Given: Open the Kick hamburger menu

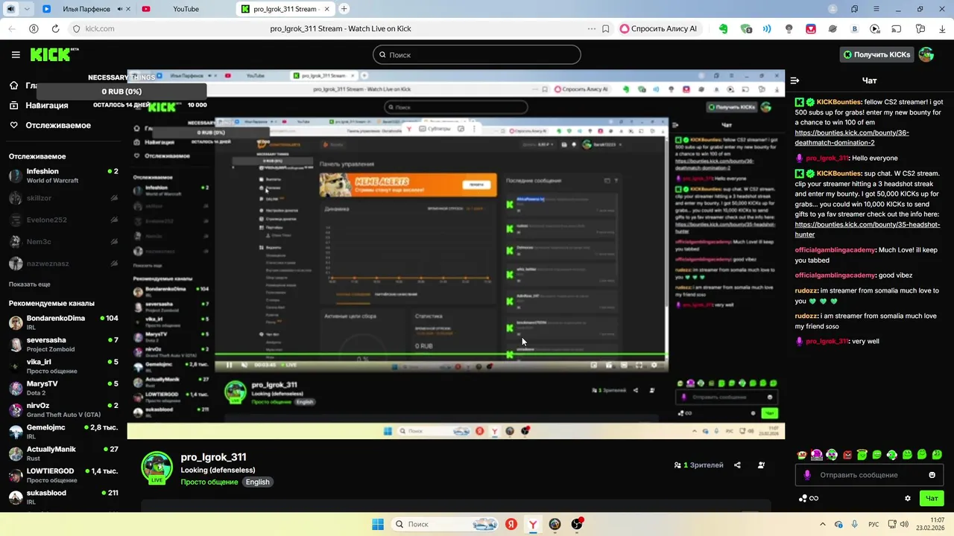Looking at the screenshot, I should [x=16, y=54].
